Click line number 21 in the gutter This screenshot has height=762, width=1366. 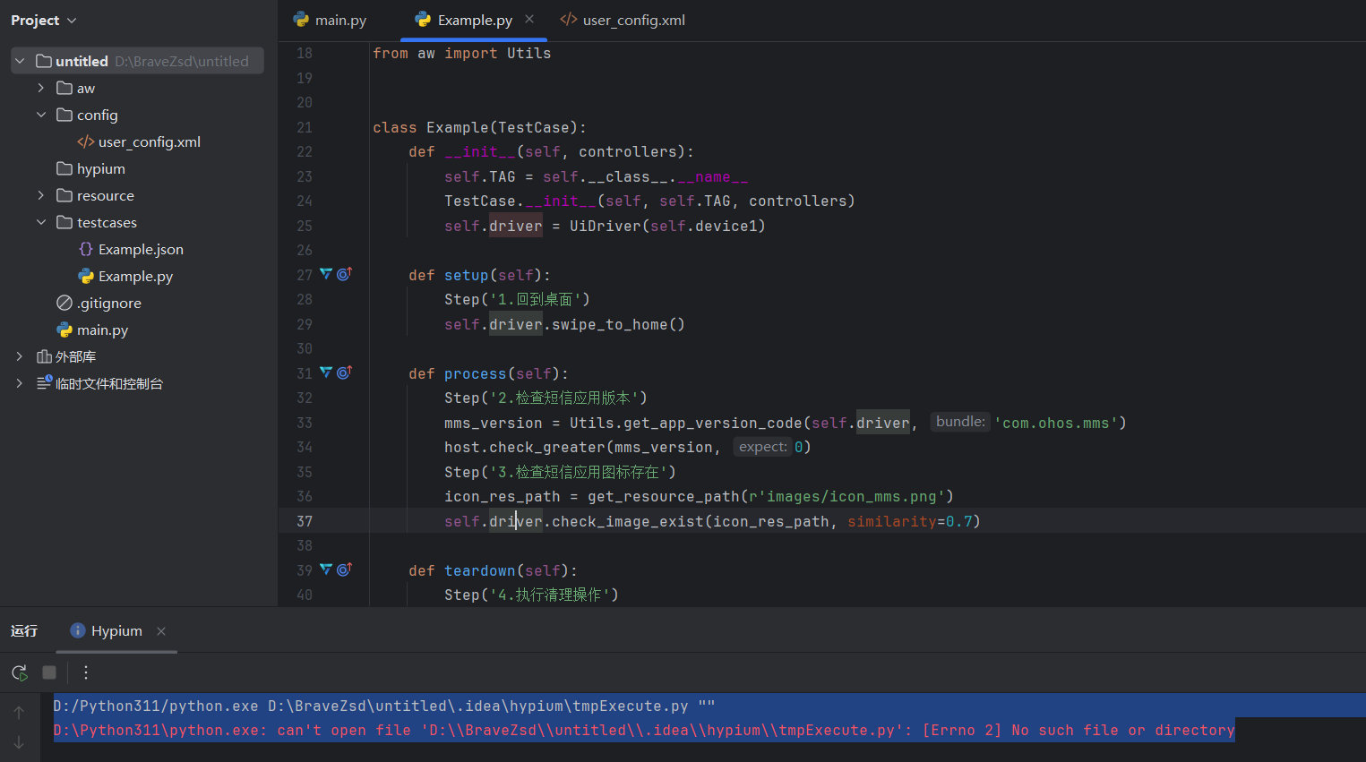[305, 127]
